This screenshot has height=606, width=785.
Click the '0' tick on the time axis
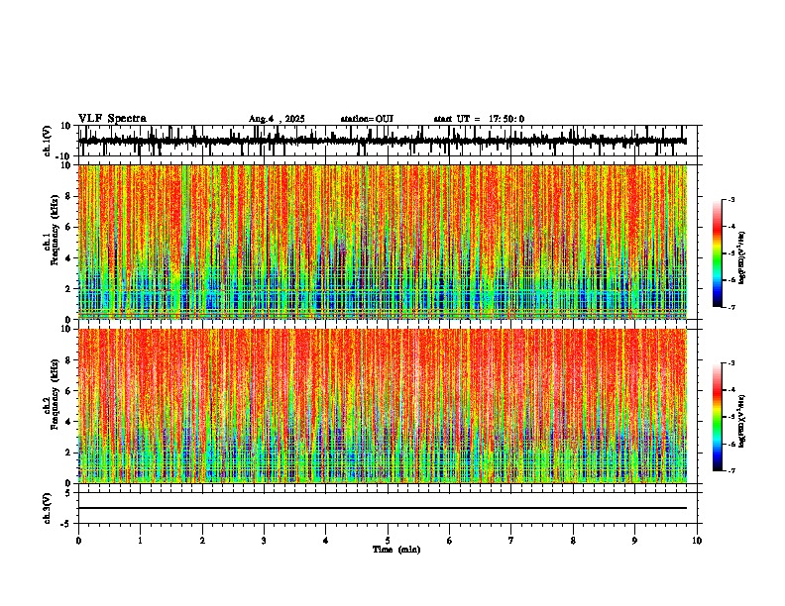(x=78, y=541)
